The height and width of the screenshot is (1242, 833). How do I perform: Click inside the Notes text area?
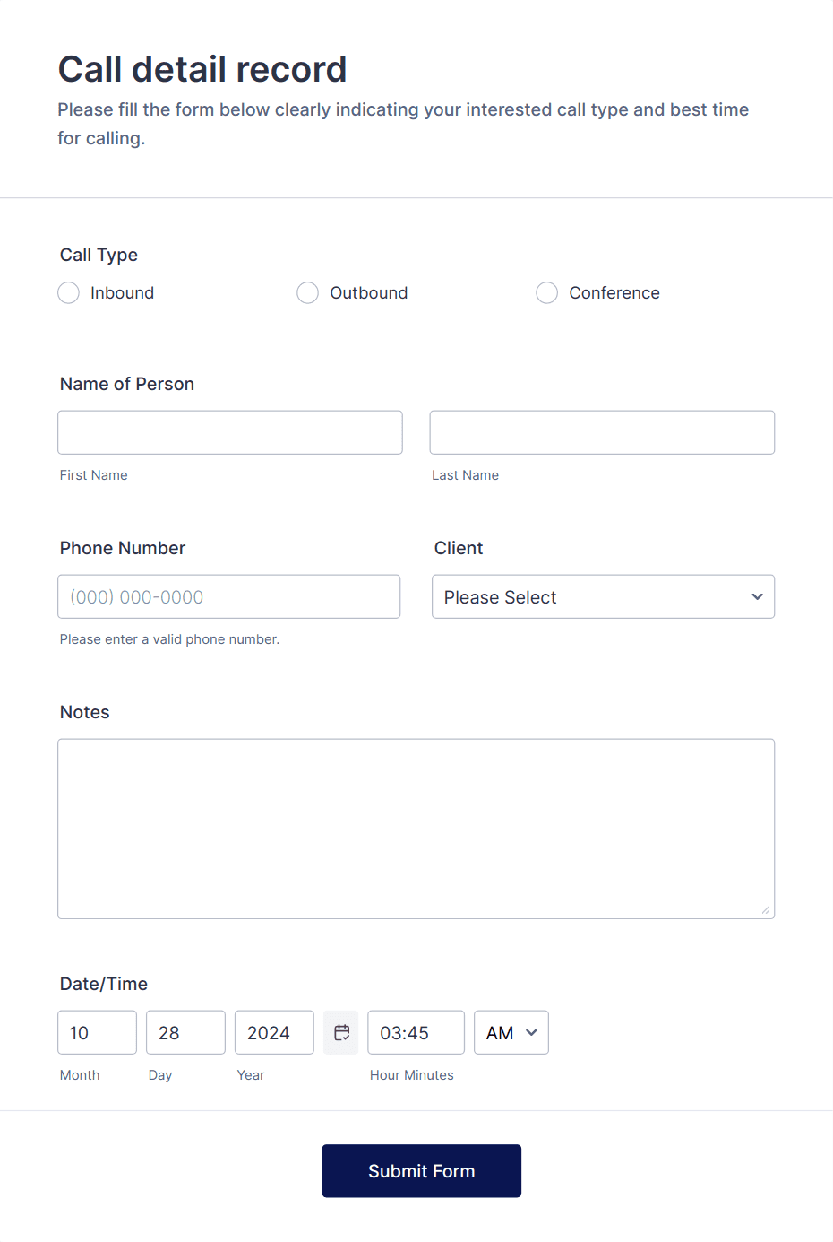pyautogui.click(x=416, y=825)
